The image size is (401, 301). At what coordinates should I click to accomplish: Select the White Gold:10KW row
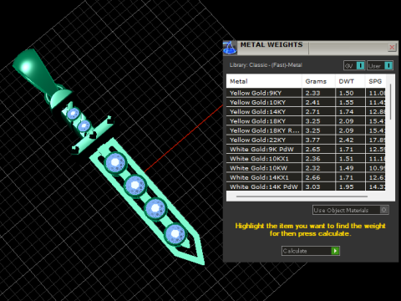(x=306, y=168)
